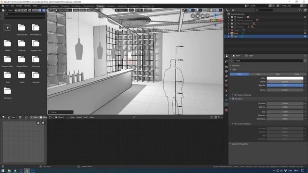The image size is (308, 173).
Task: Select solid viewport shading
Action: pos(211,10)
